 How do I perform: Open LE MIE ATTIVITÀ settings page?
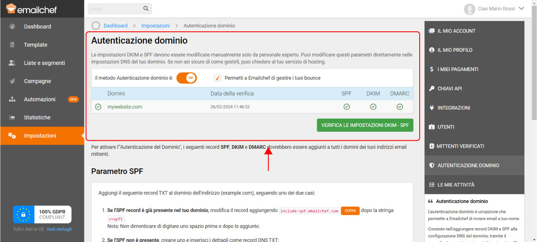coord(474,184)
